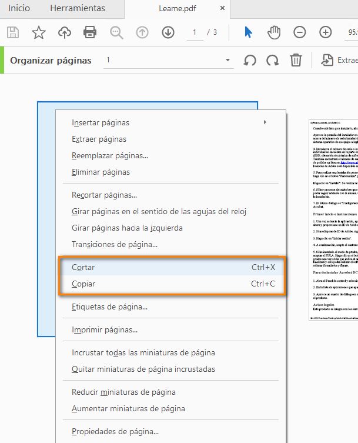The height and width of the screenshot is (443, 358).
Task: Click the current page number field
Action: pos(195,32)
